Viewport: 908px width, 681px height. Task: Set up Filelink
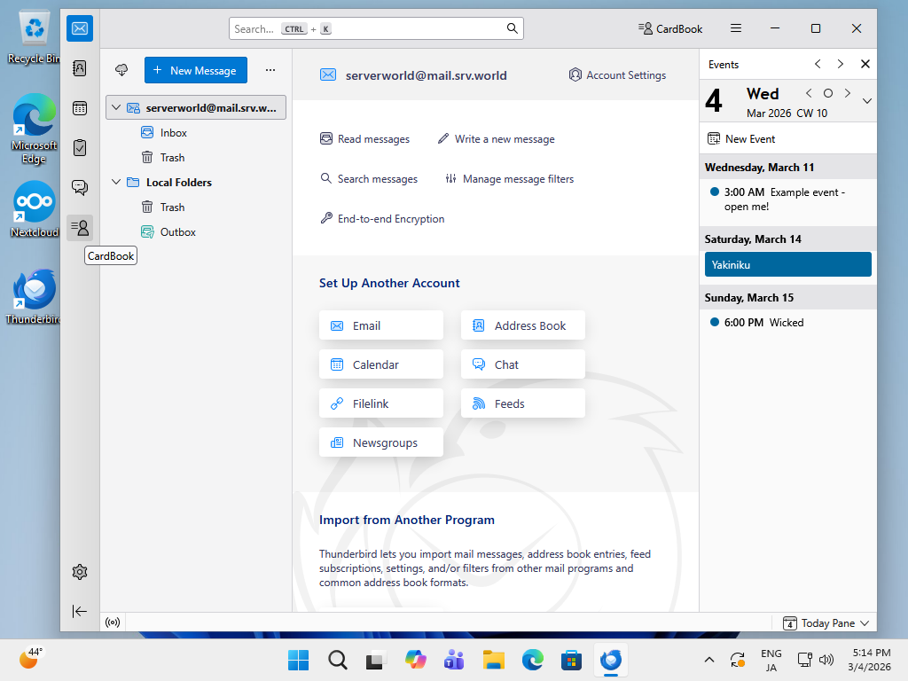pyautogui.click(x=381, y=403)
